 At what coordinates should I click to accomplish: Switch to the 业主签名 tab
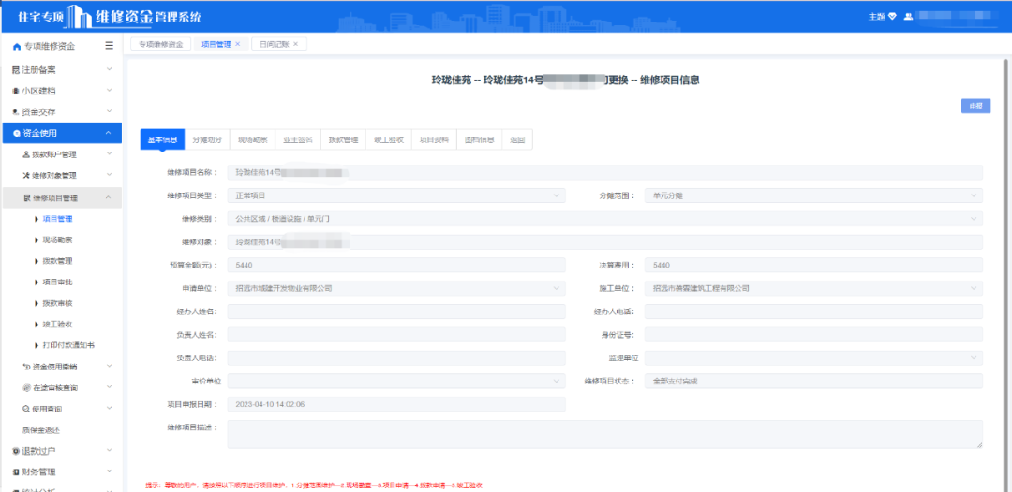(x=298, y=139)
